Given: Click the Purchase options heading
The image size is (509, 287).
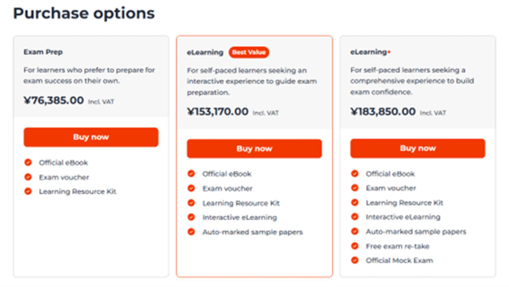Looking at the screenshot, I should coord(84,13).
